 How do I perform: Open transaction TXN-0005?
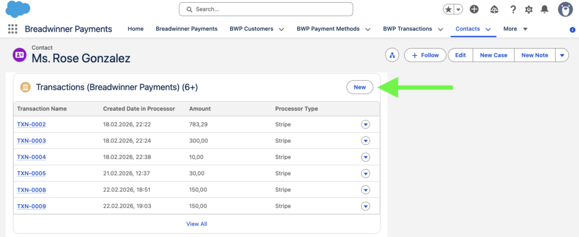[32, 174]
